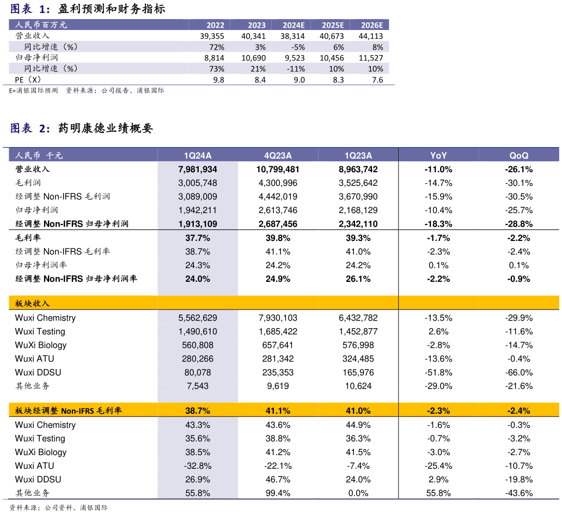This screenshot has height=514, width=562.
Task: Select Wuxi Chemistry revenue 5,562,629
Action: pos(198,318)
